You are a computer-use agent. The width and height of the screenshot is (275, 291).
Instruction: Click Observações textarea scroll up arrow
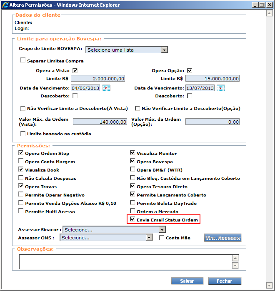click(235, 258)
